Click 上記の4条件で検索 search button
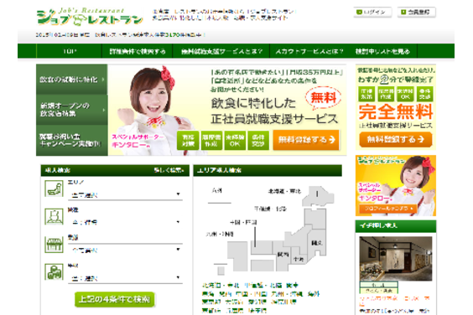 (115, 300)
